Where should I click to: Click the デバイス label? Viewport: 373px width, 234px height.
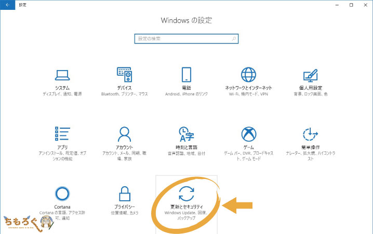pos(124,88)
